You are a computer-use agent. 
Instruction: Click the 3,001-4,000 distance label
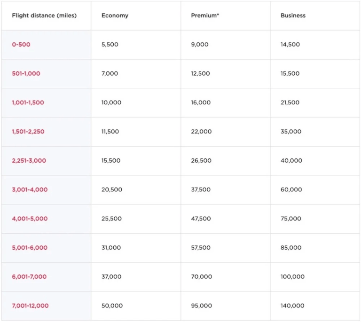point(30,190)
